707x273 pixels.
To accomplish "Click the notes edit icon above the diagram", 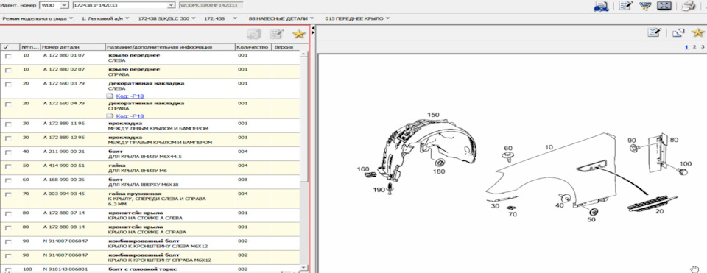I will 654,32.
